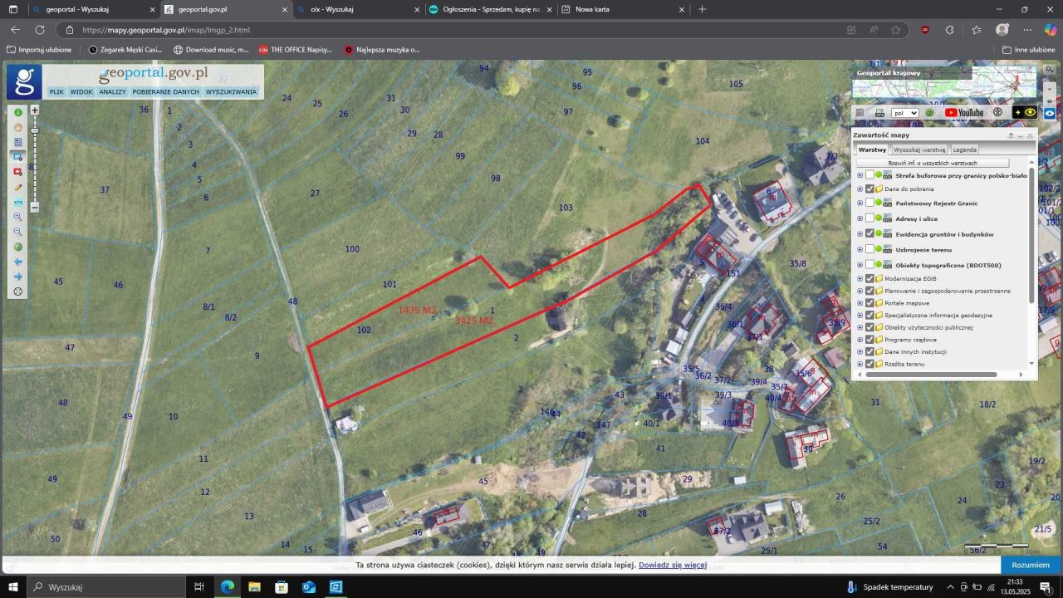The width and height of the screenshot is (1063, 598).
Task: Expand the Dane do pobrania folder
Action: [860, 189]
